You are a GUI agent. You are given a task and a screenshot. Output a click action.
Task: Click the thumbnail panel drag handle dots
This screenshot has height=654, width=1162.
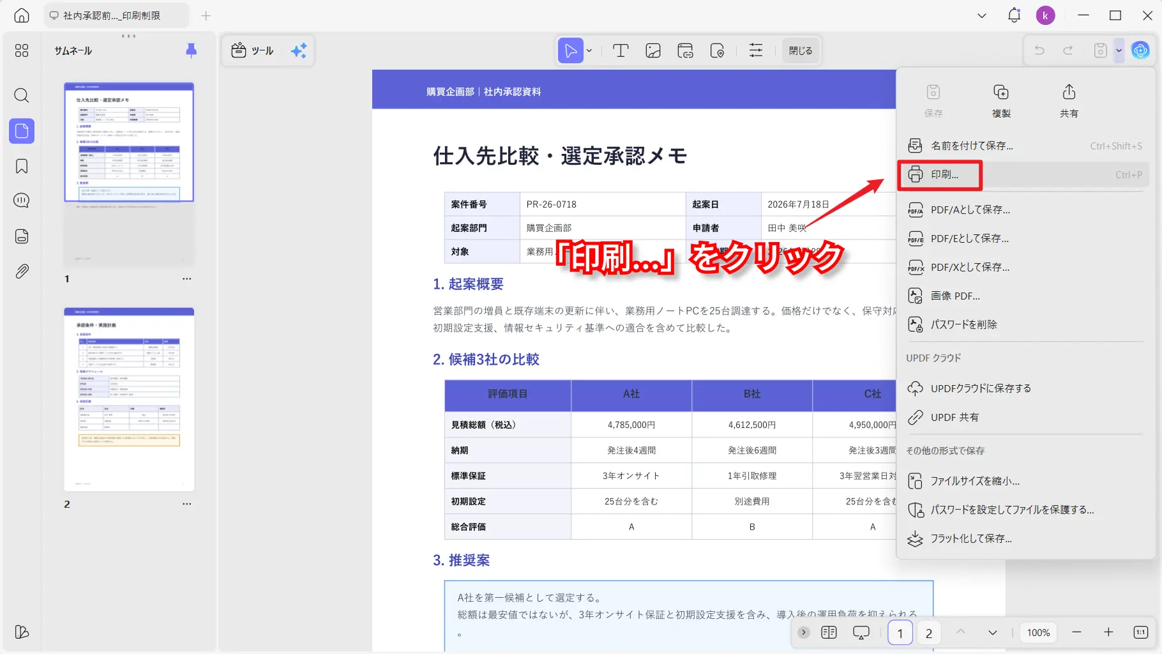click(x=128, y=36)
